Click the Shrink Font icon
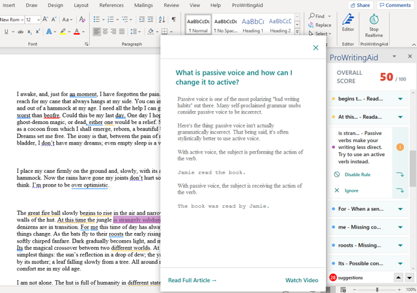Image resolution: width=417 pixels, height=293 pixels. click(54, 19)
